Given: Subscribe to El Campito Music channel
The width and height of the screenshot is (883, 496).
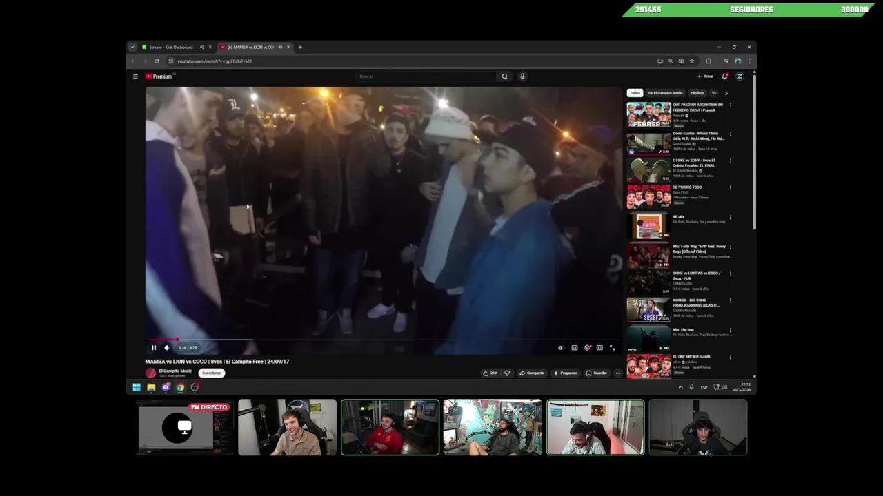Looking at the screenshot, I should 212,373.
